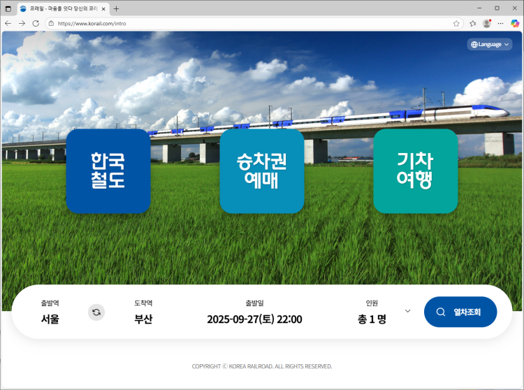Screen dimensions: 524x390
Task: Open browser Settings and more menu
Action: tap(500, 23)
